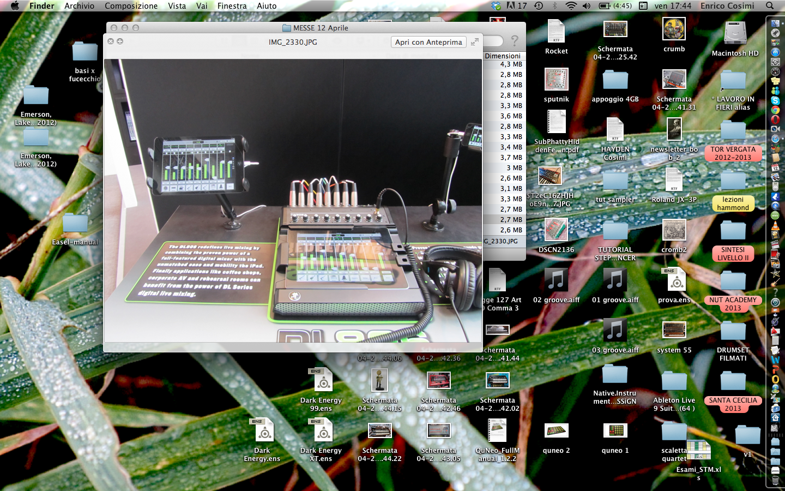Select the Esami_STM.xls spreadsheet file

[698, 451]
